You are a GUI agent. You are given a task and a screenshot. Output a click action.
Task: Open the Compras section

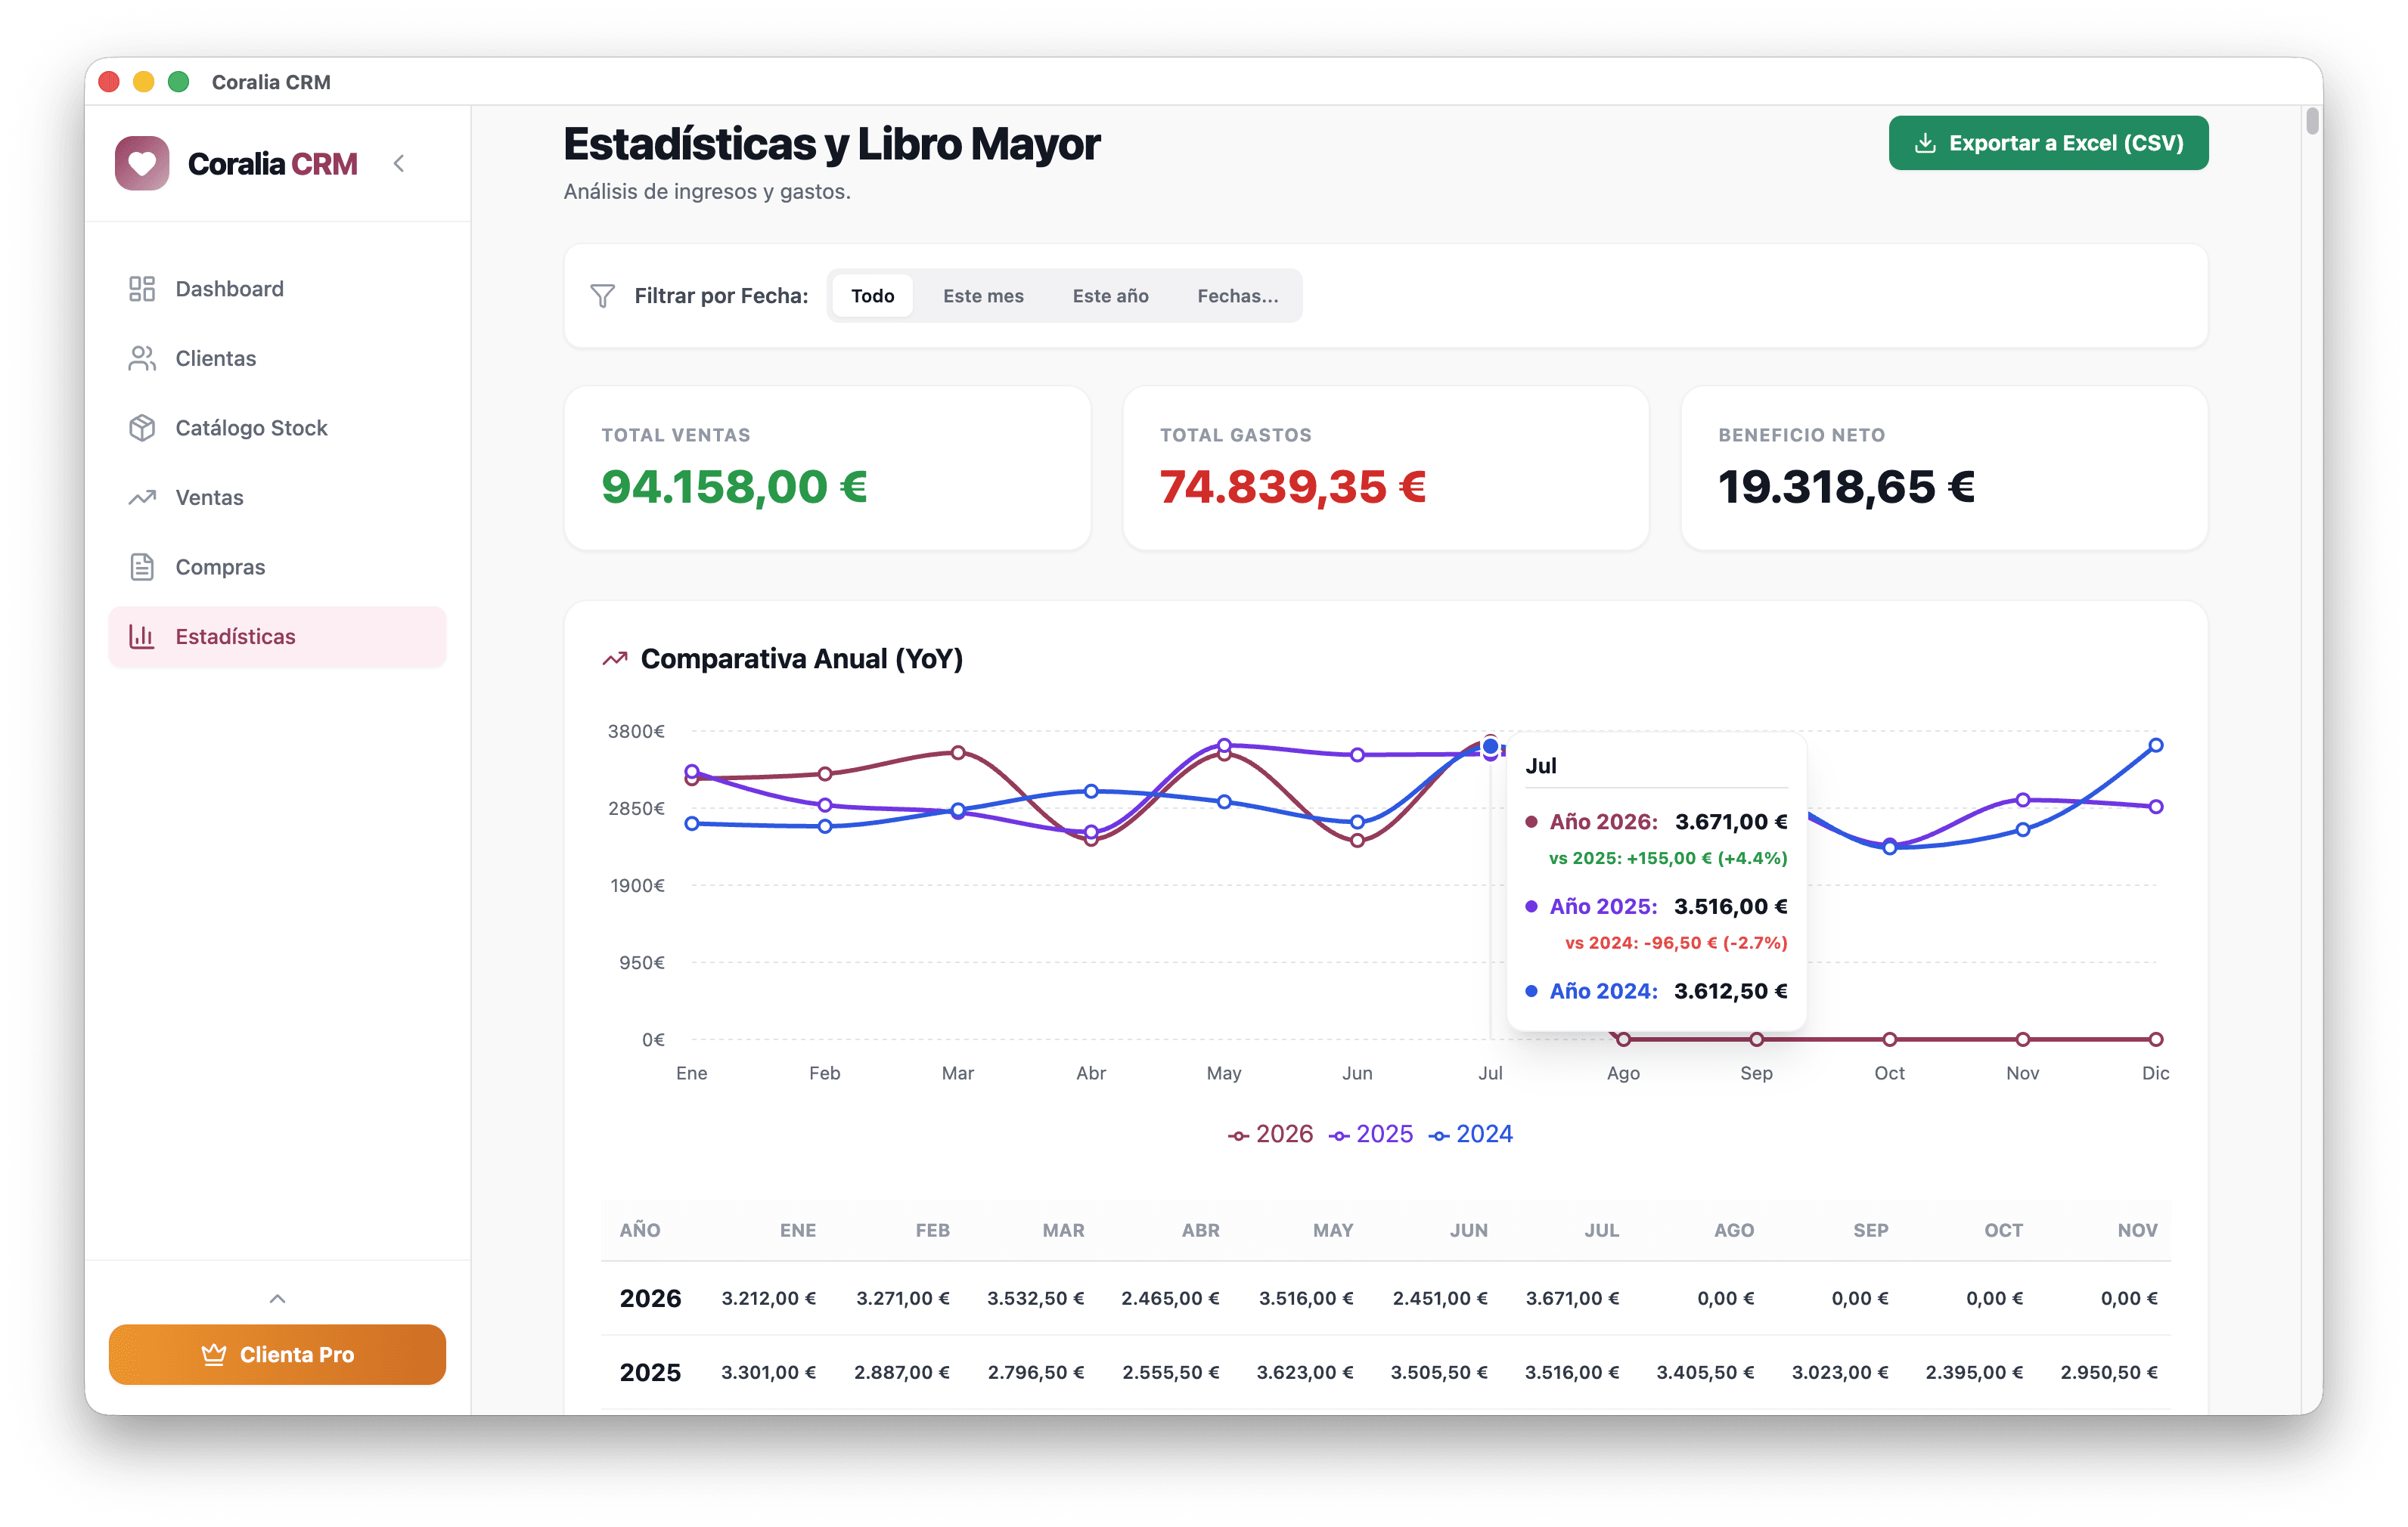[277, 567]
